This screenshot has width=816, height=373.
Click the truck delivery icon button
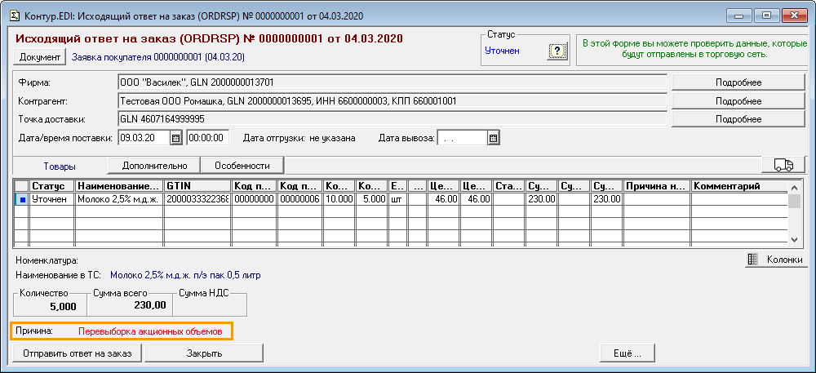point(783,165)
